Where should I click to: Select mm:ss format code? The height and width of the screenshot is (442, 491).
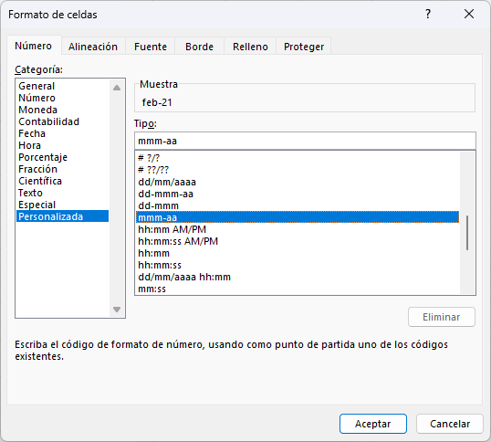coord(298,289)
